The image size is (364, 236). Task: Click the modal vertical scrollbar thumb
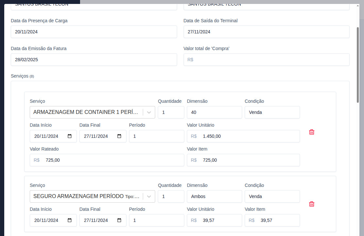(x=358, y=65)
